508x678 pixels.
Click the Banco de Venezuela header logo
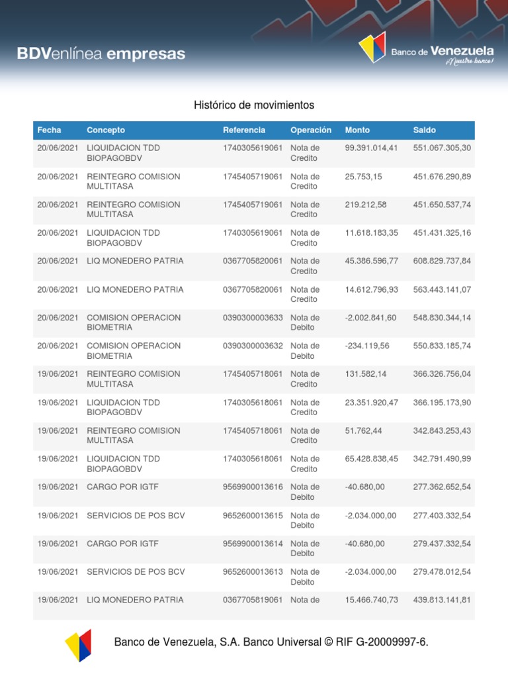pos(426,48)
